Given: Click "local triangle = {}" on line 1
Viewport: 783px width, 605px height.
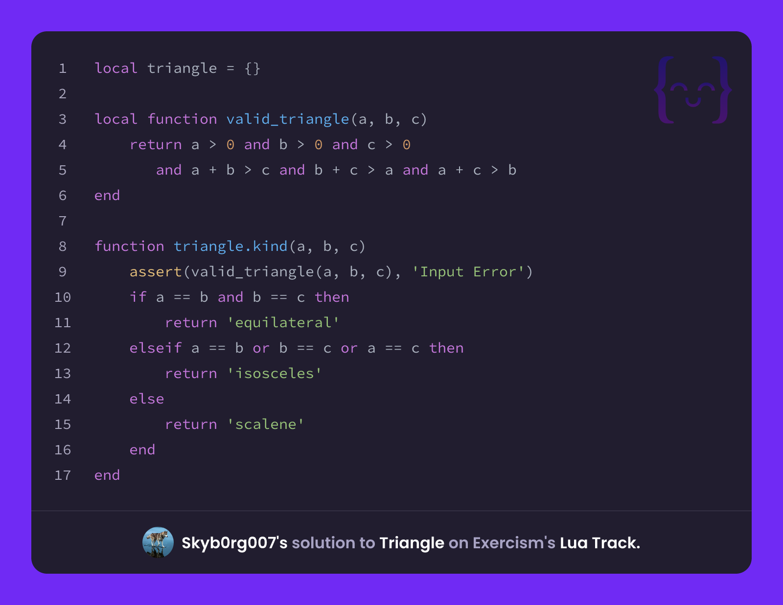Looking at the screenshot, I should tap(177, 68).
